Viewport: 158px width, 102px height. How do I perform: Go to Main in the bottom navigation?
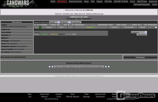click(x=30, y=94)
